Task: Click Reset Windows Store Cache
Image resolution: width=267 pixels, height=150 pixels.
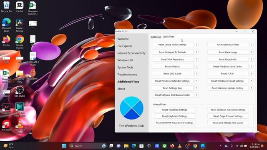Action: (228, 67)
